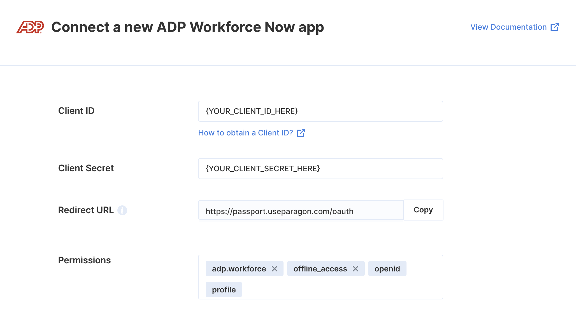
Task: Click the external-link icon after Client ID help
Action: [x=301, y=133]
